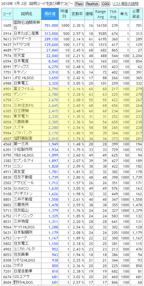The height and width of the screenshot is (286, 144).
Task: Click 1,828 price of ニコン
Action: click(53, 166)
